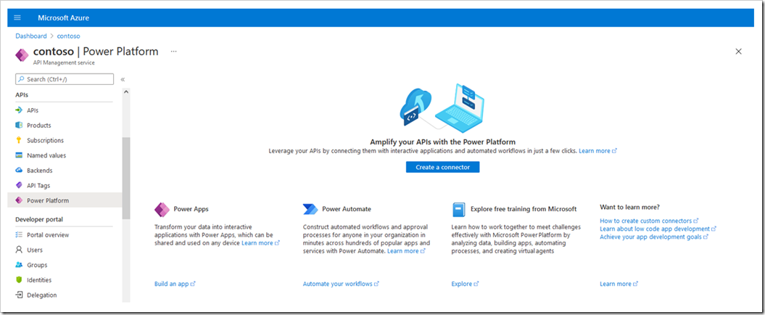Screen dimensions: 765x315
Task: Click the sidebar scroll up arrow
Action: 126,91
